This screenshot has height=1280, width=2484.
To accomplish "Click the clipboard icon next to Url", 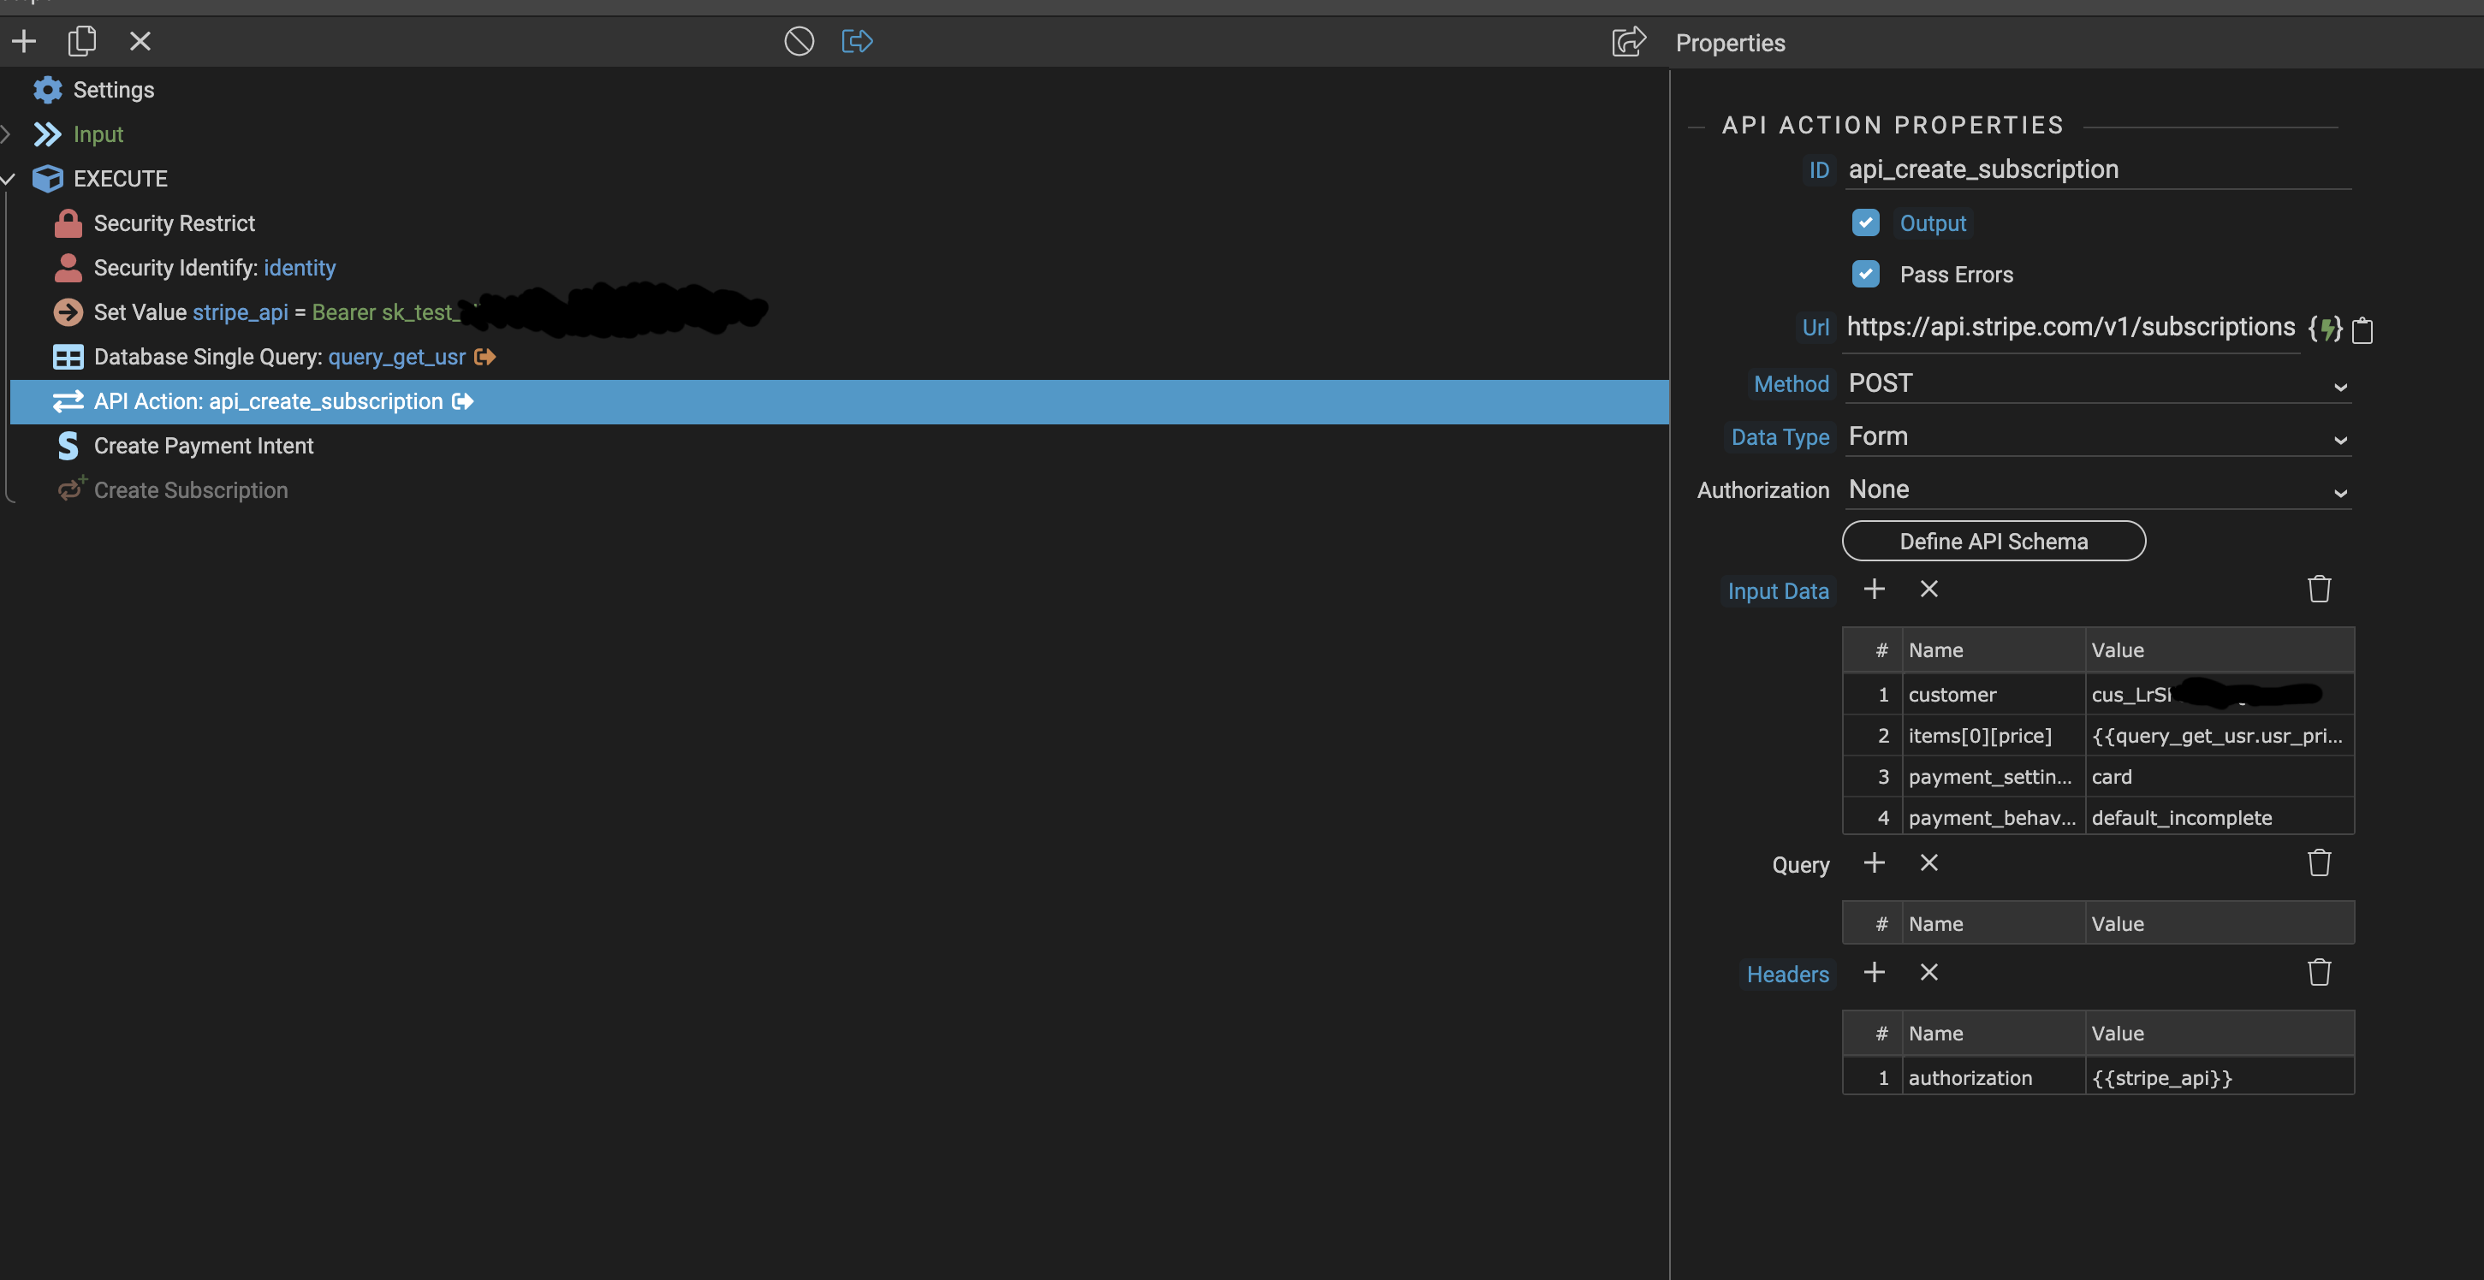I will [x=2362, y=329].
